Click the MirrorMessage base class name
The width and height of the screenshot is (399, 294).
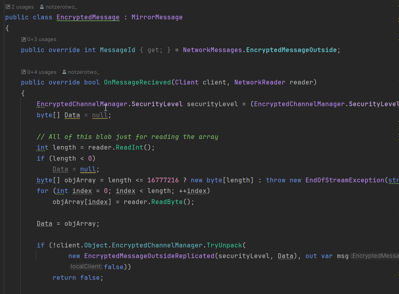coord(157,17)
